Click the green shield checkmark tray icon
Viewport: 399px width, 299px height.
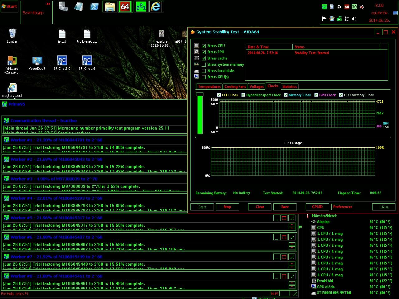(339, 19)
